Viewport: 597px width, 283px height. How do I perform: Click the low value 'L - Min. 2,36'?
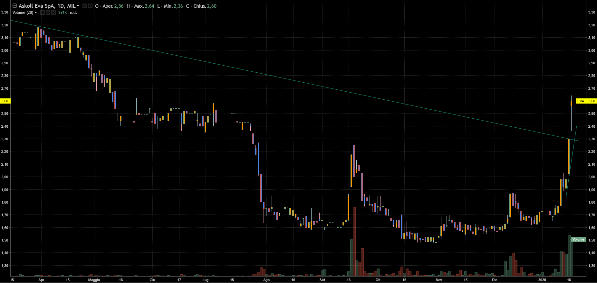click(x=170, y=6)
